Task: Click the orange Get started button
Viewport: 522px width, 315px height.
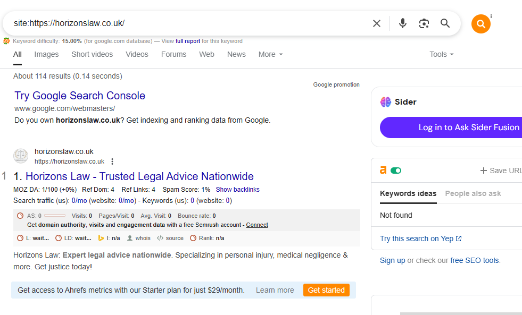Action: [326, 290]
